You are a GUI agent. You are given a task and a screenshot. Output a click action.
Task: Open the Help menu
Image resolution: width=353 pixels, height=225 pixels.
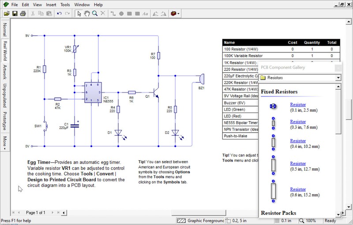[98, 4]
